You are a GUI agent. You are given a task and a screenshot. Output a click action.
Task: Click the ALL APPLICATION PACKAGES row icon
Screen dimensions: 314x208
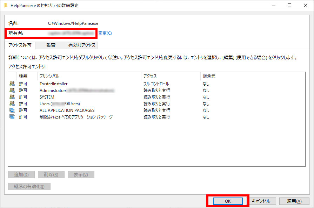click(12, 110)
